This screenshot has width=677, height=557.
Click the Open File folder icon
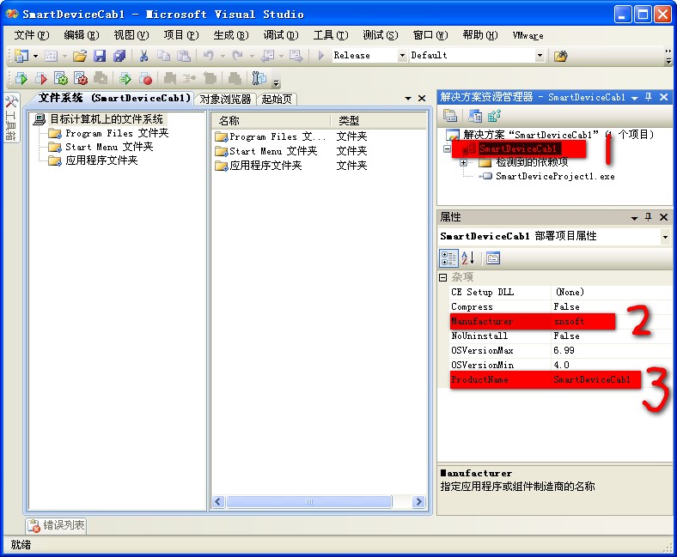80,56
